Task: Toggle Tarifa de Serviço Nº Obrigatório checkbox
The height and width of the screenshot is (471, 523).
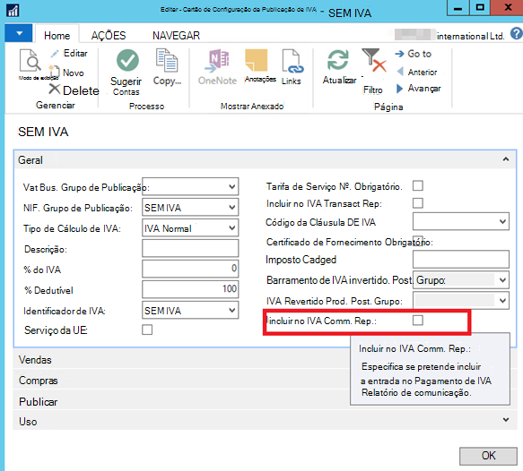Action: (418, 185)
